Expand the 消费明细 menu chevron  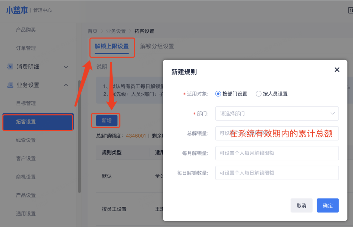pyautogui.click(x=66, y=67)
